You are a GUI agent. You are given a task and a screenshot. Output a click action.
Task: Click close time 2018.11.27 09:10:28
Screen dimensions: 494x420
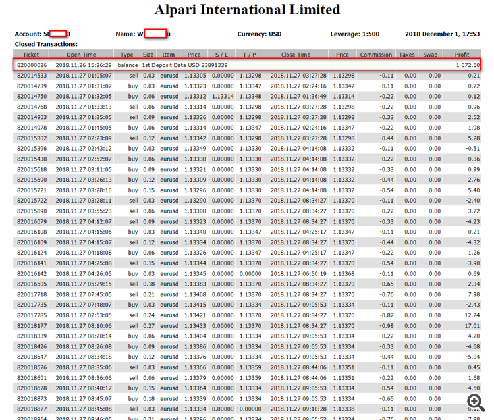click(298, 409)
